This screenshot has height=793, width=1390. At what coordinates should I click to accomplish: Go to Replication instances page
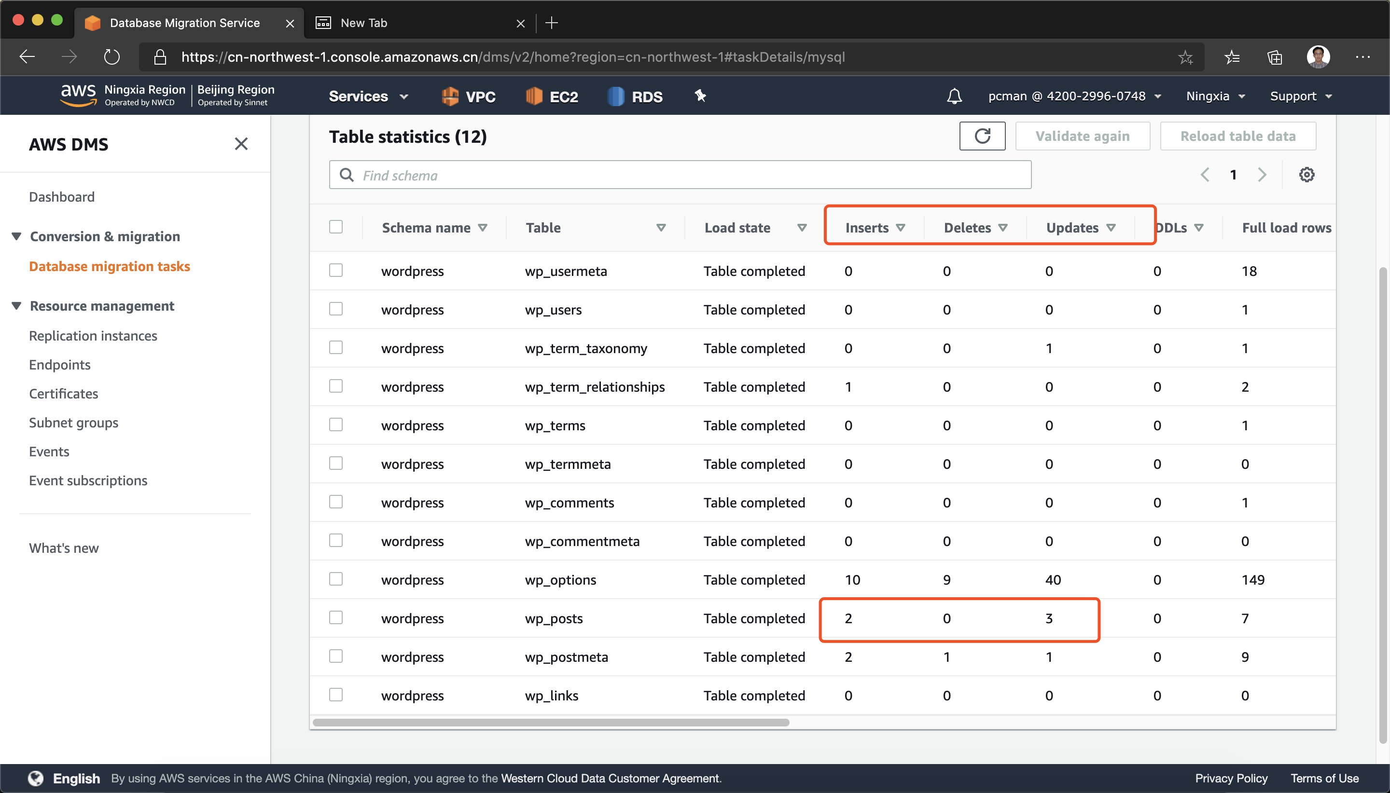pos(93,336)
